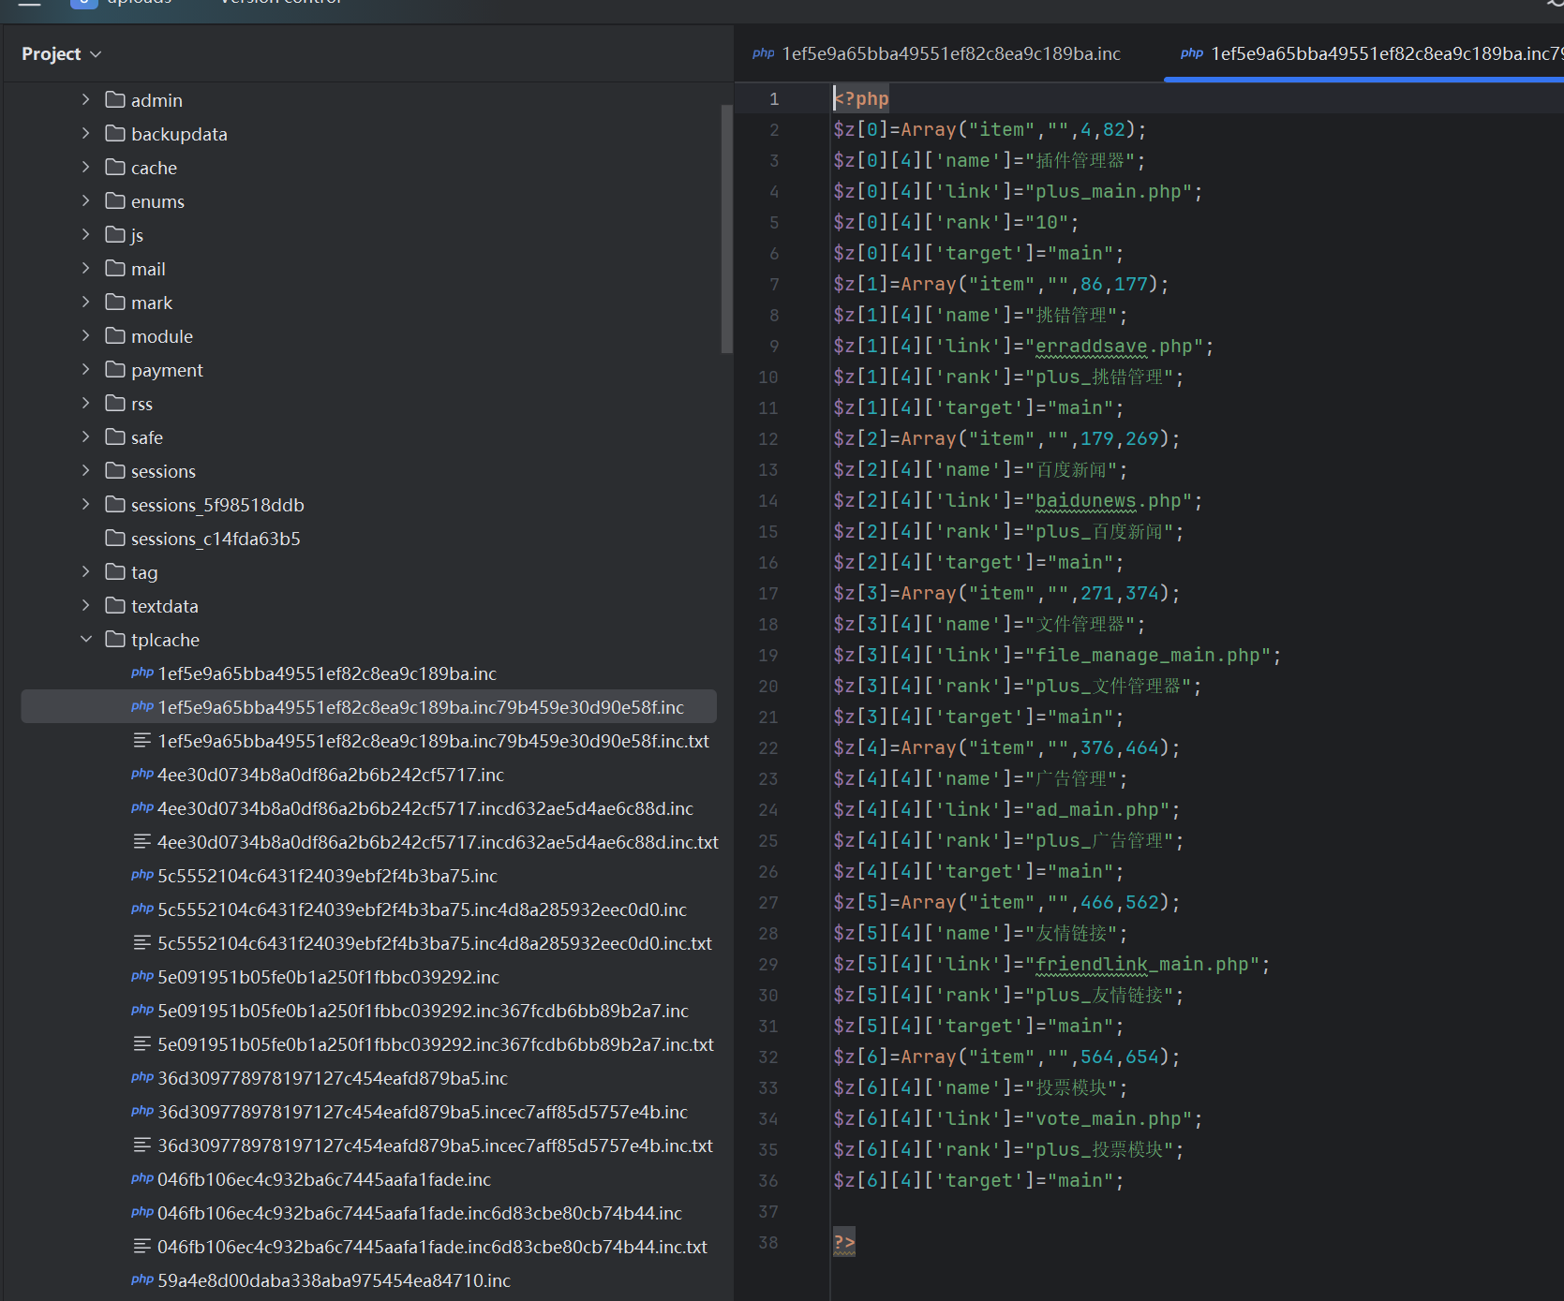Collapse the tplcache folder chevron
This screenshot has height=1301, width=1564.
(x=86, y=639)
